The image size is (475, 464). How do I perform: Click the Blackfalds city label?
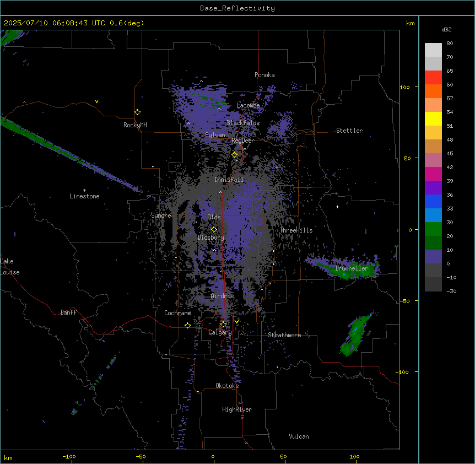(243, 123)
